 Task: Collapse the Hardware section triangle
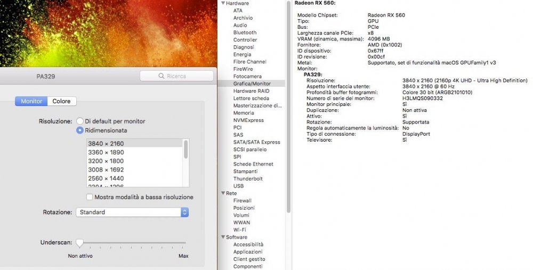point(223,3)
